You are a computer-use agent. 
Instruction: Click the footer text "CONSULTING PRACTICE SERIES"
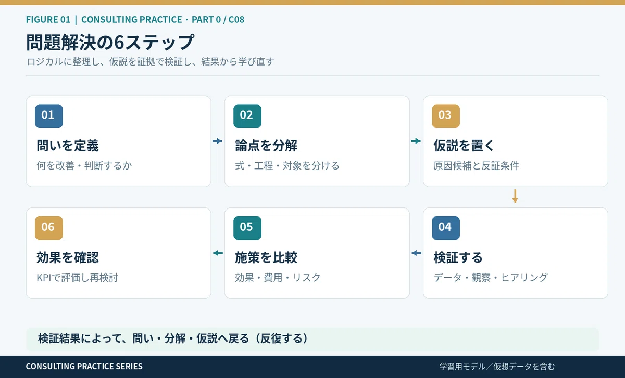pos(84,367)
